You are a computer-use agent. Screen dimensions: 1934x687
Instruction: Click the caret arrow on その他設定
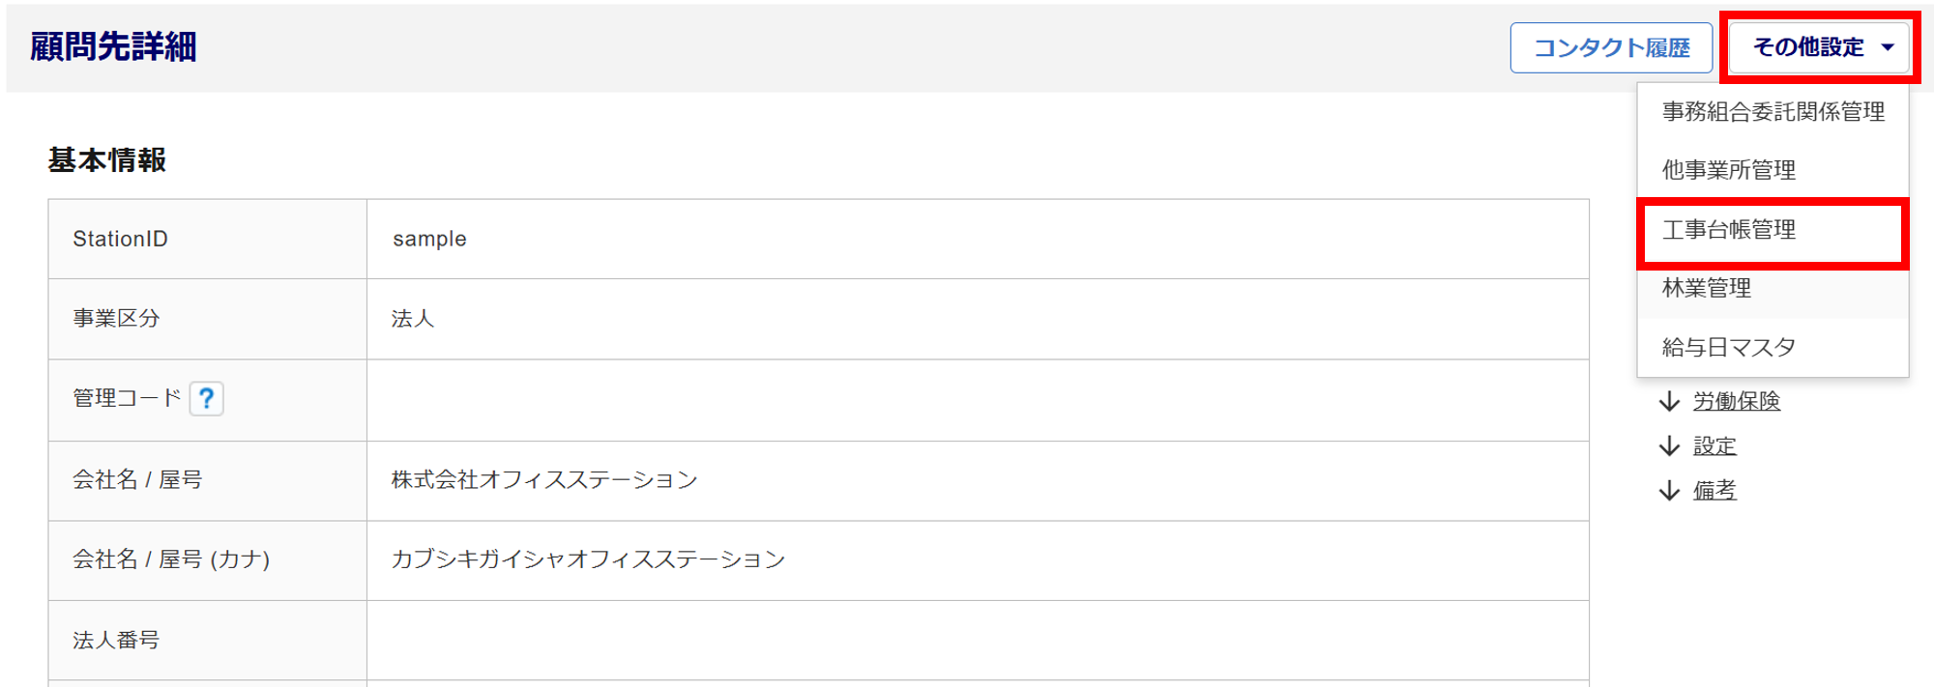tap(1888, 47)
